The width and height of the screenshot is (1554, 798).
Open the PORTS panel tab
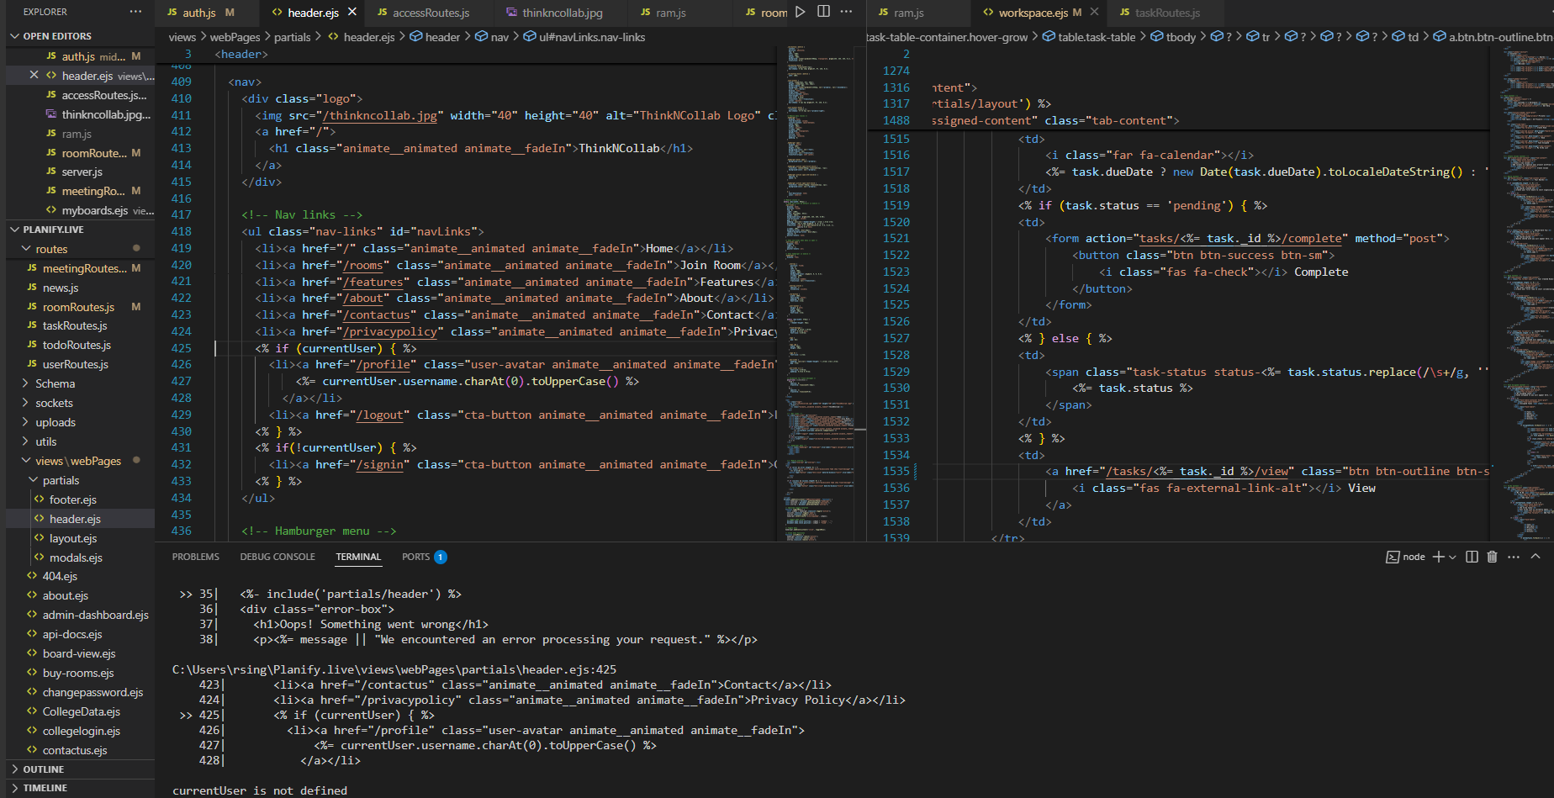[x=415, y=557]
